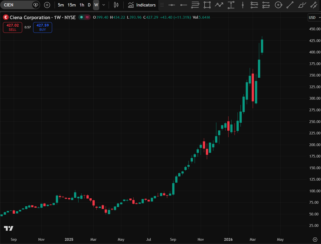
Task: Select the price range measure tool
Action: pyautogui.click(x=231, y=5)
